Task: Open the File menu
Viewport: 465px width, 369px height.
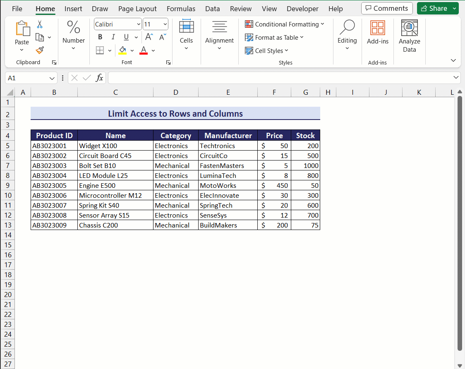Action: coord(17,9)
